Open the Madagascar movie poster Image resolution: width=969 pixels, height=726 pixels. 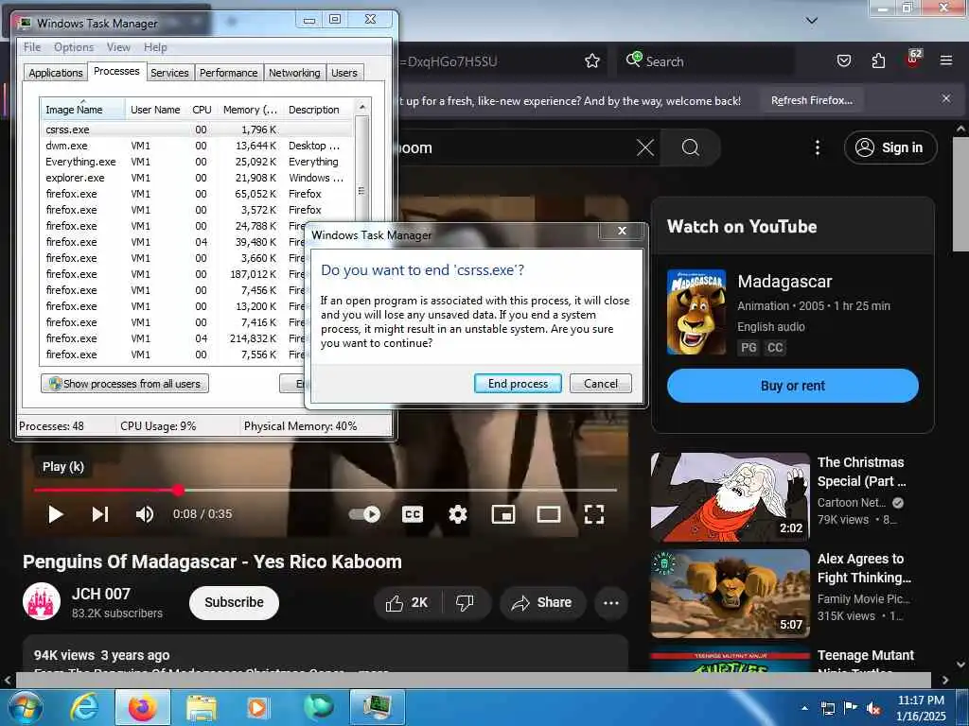[x=696, y=312]
